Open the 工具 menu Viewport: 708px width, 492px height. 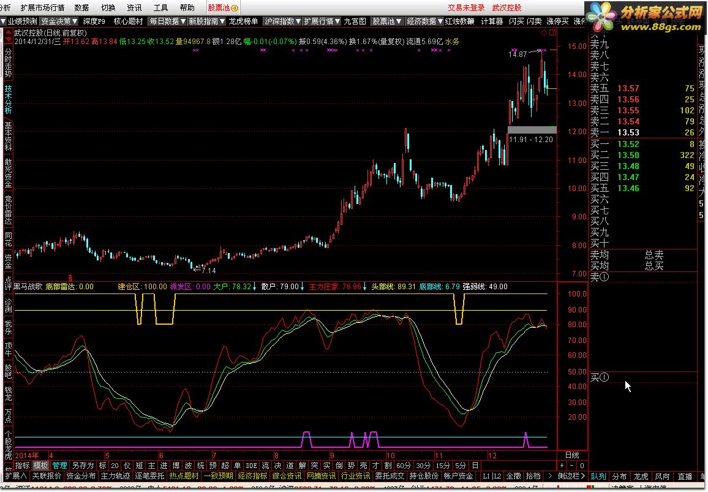click(160, 8)
